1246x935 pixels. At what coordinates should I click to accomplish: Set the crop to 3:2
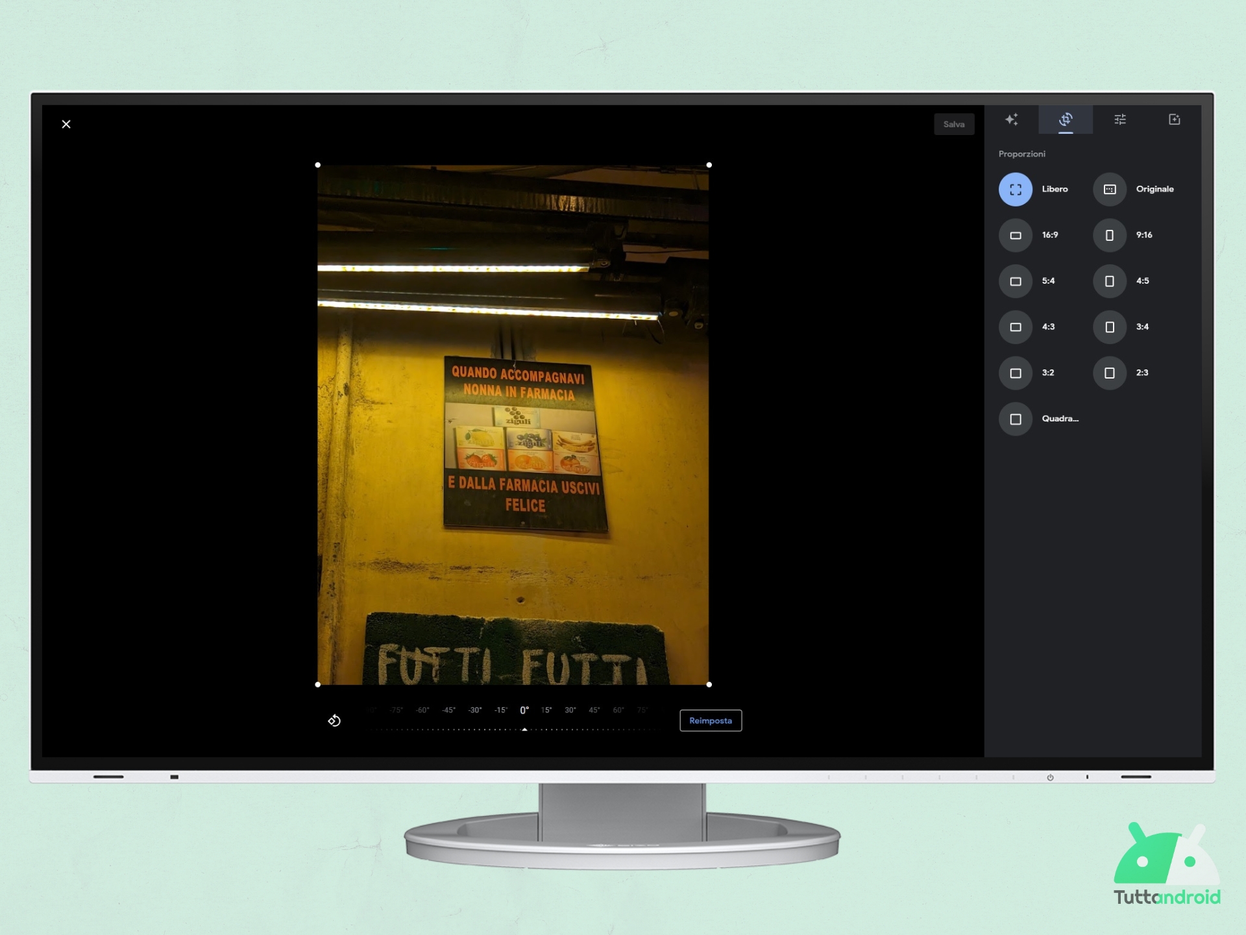click(1015, 373)
